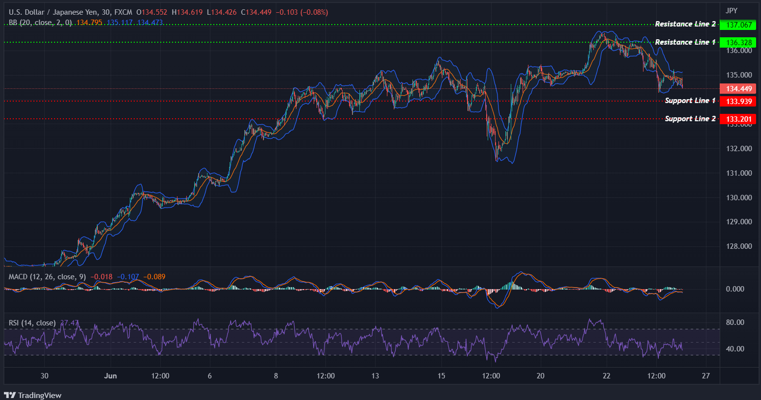
Task: Click the 135.000 value on the price scale
Action: [x=738, y=75]
